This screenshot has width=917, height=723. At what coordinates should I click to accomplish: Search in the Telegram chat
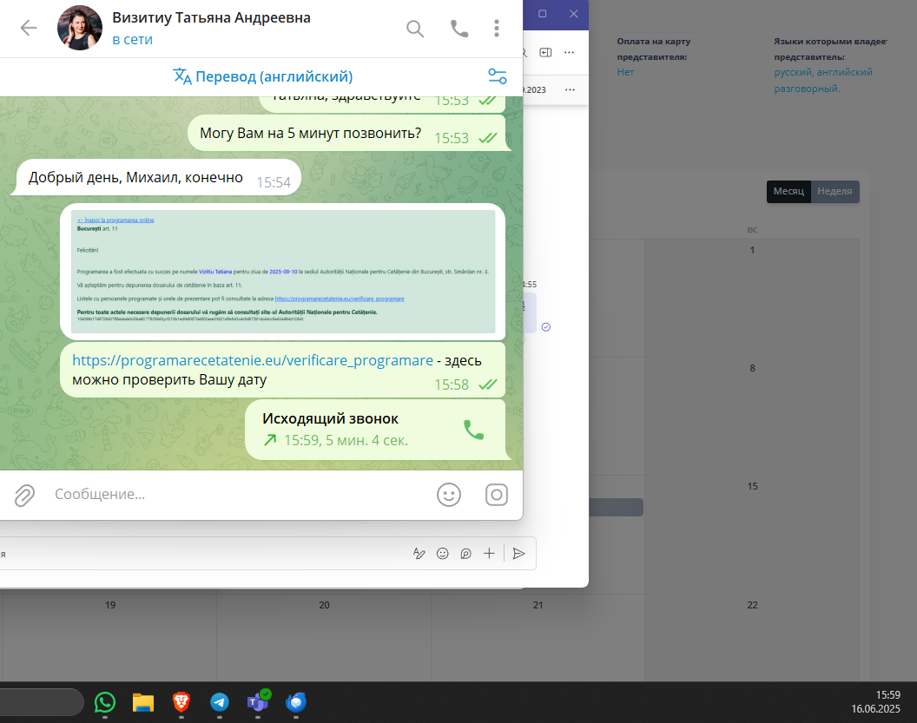point(414,28)
